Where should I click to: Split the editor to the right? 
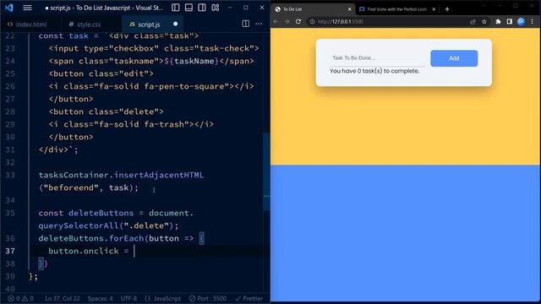[x=246, y=24]
